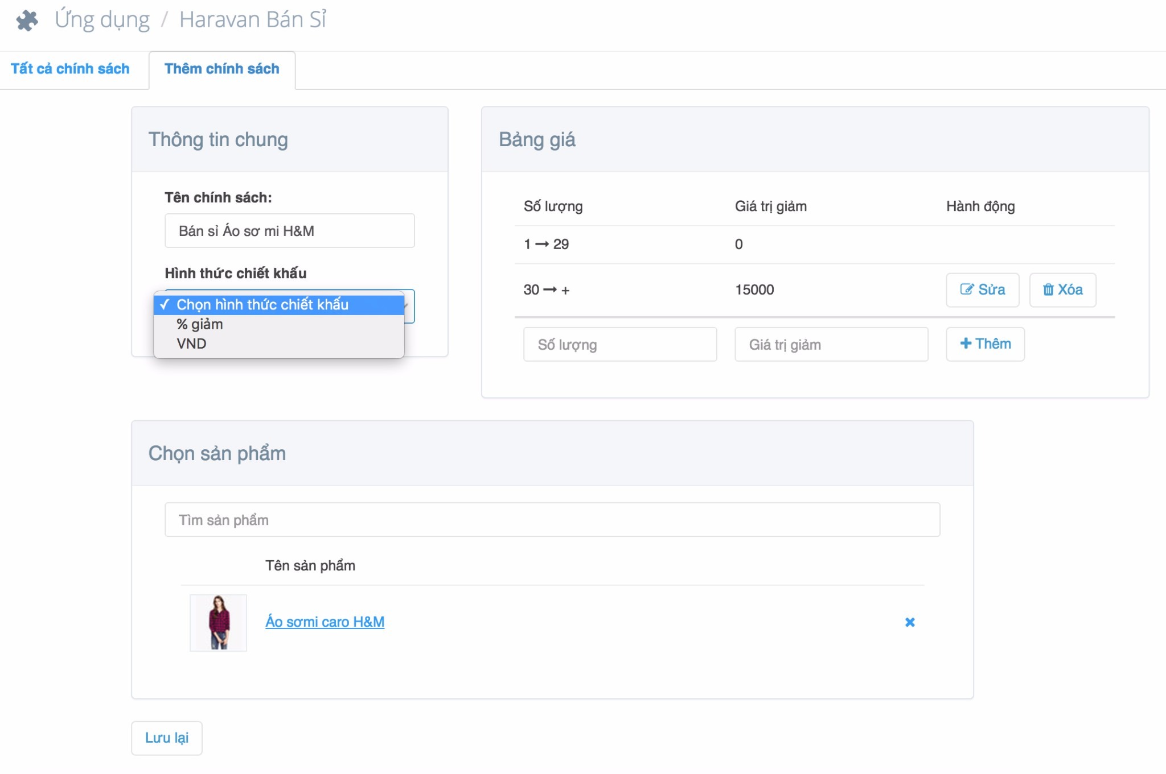Click the puzzle piece app icon
Image resolution: width=1166 pixels, height=774 pixels.
pyautogui.click(x=27, y=21)
